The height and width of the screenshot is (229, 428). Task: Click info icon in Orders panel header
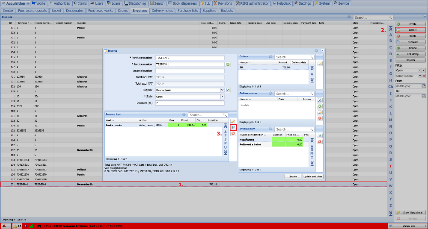[x=270, y=57]
